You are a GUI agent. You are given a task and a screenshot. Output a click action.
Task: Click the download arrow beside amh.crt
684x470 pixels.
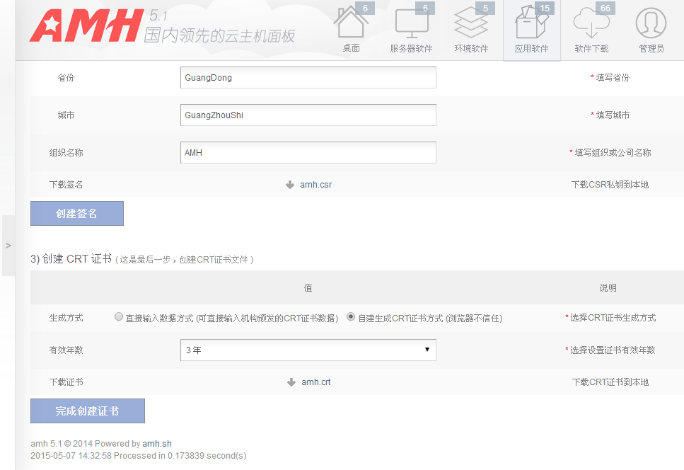point(291,382)
